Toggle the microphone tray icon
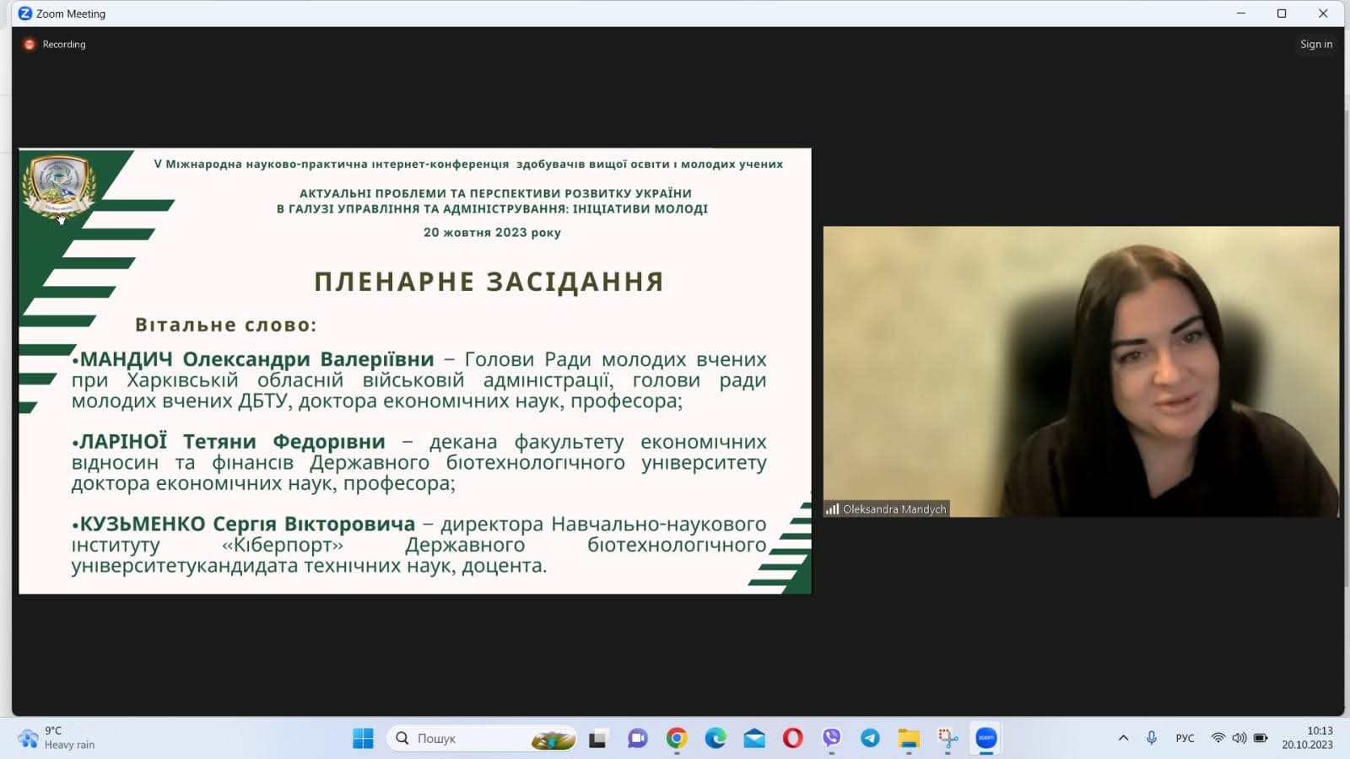This screenshot has width=1350, height=759. [x=1152, y=739]
